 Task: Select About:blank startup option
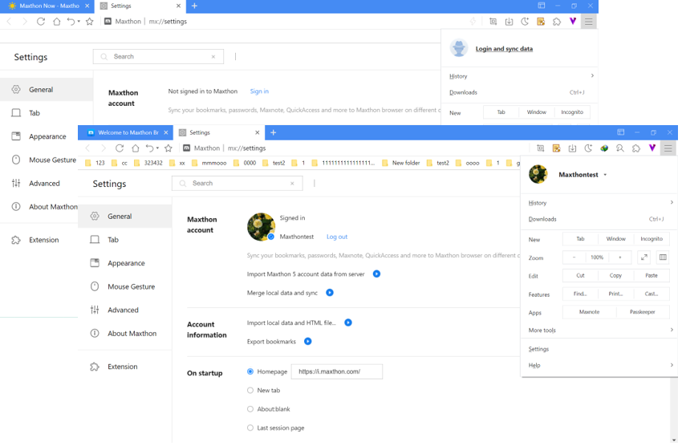click(250, 409)
